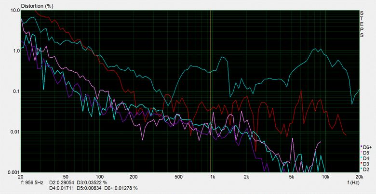Click the 50 frequency axis tick label

pyautogui.click(x=66, y=177)
